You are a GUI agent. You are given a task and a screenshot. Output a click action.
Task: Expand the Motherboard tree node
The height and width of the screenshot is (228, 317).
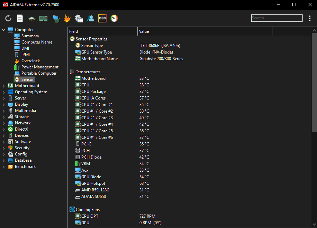tap(4, 86)
